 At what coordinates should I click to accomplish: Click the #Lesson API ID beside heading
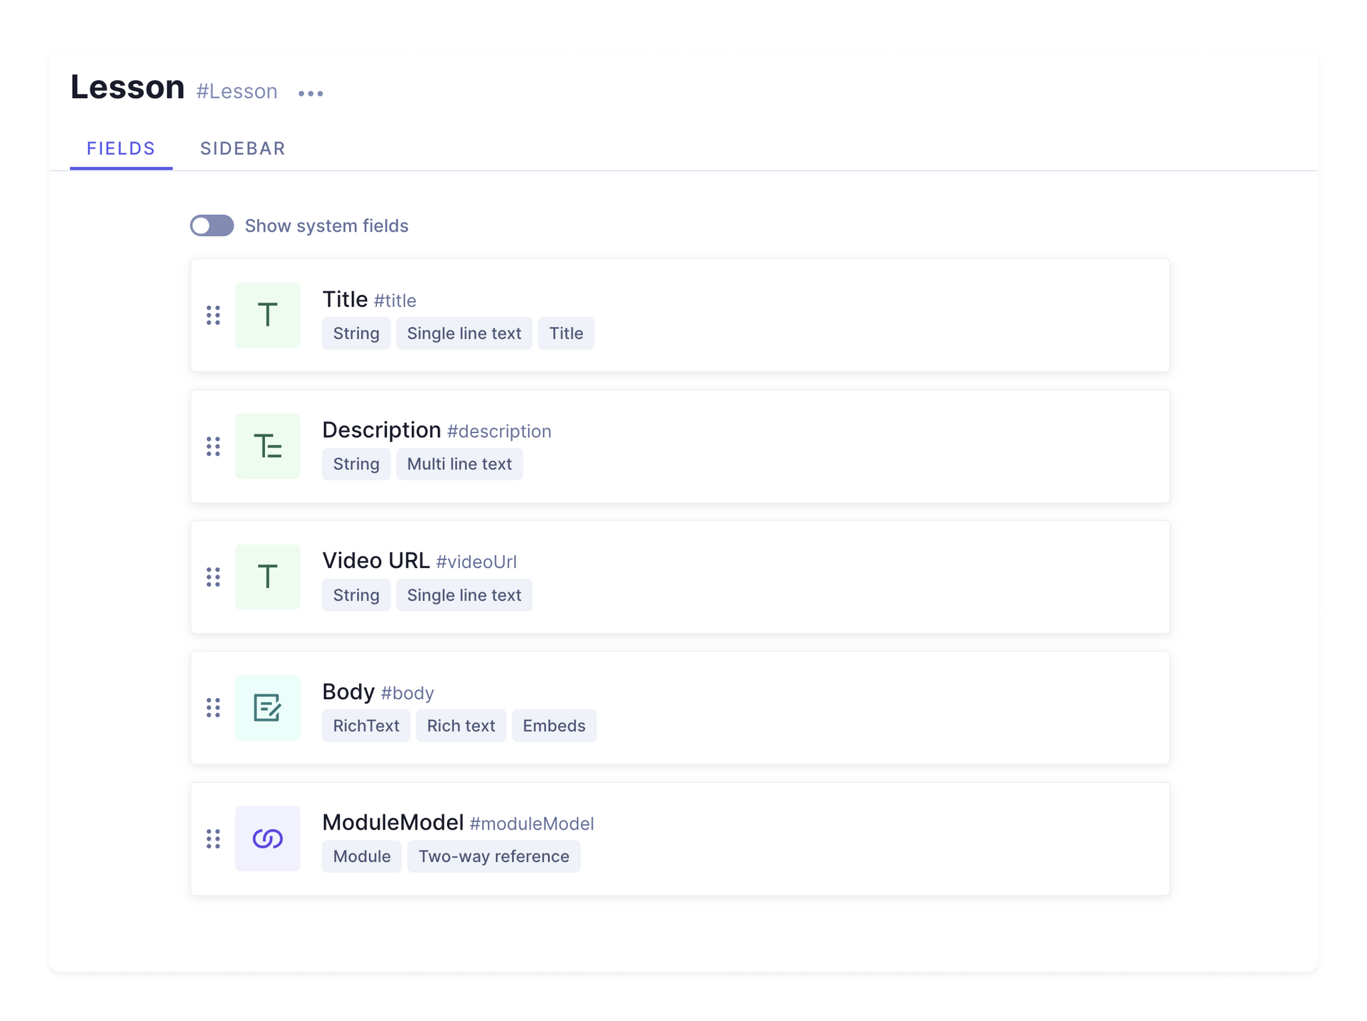[x=237, y=91]
